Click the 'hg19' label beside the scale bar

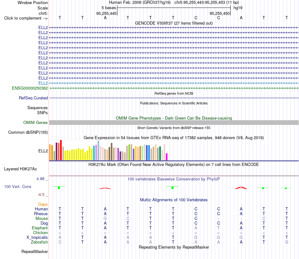[238, 8]
